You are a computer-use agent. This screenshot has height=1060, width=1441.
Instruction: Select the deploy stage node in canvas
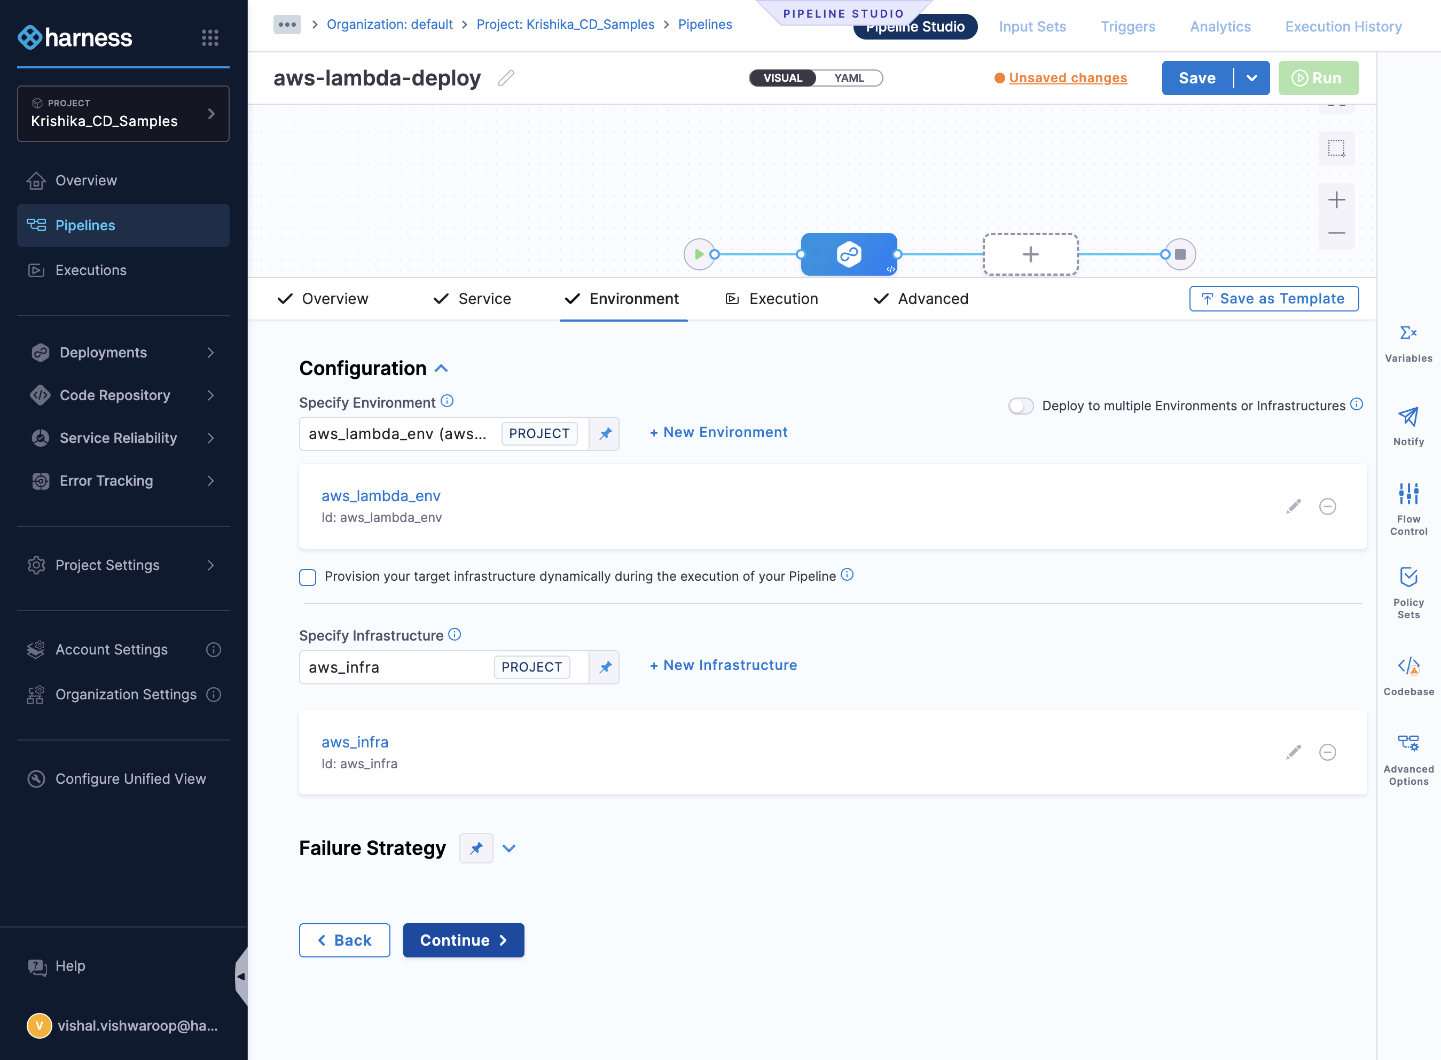849,254
